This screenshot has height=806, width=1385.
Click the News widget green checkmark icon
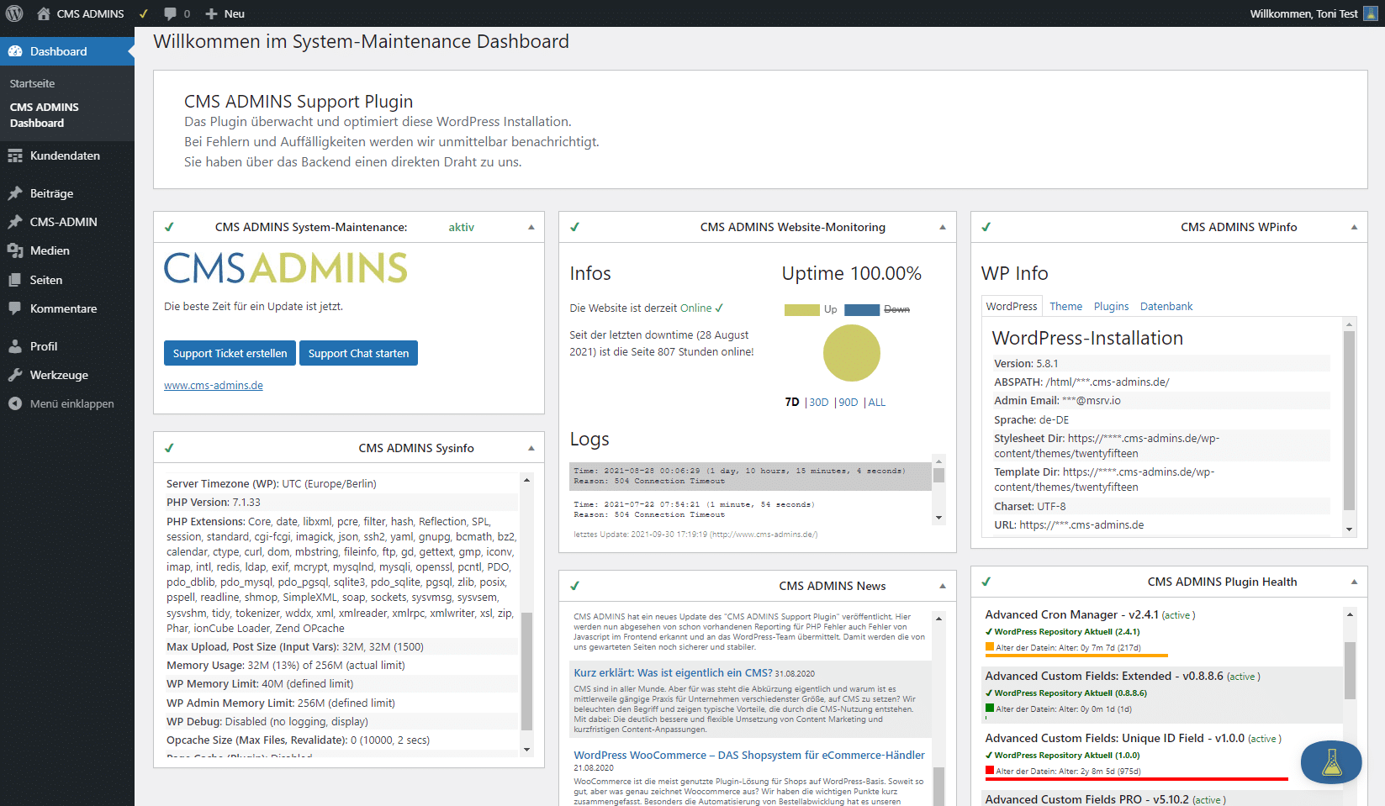574,586
